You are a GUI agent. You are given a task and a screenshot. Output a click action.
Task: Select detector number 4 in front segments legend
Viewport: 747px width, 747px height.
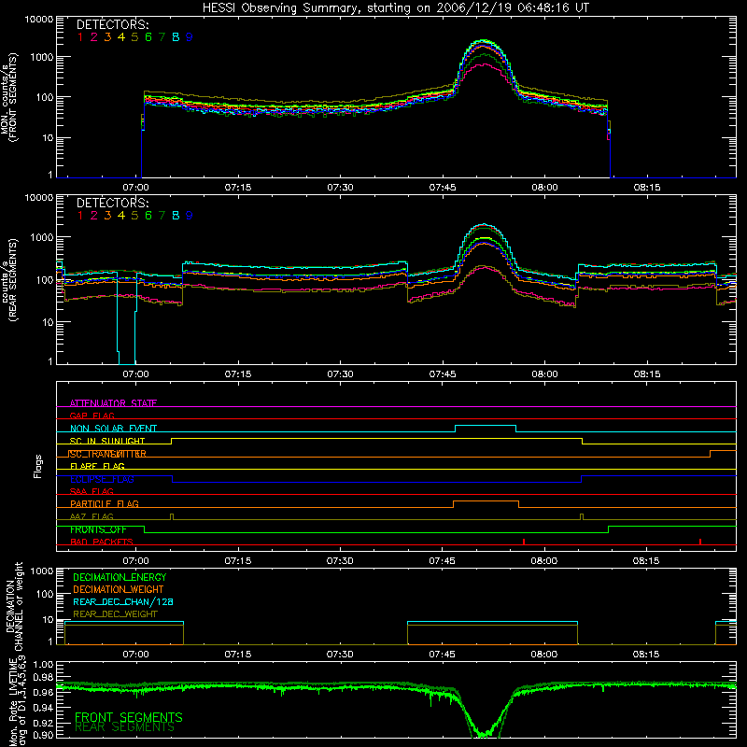point(121,37)
